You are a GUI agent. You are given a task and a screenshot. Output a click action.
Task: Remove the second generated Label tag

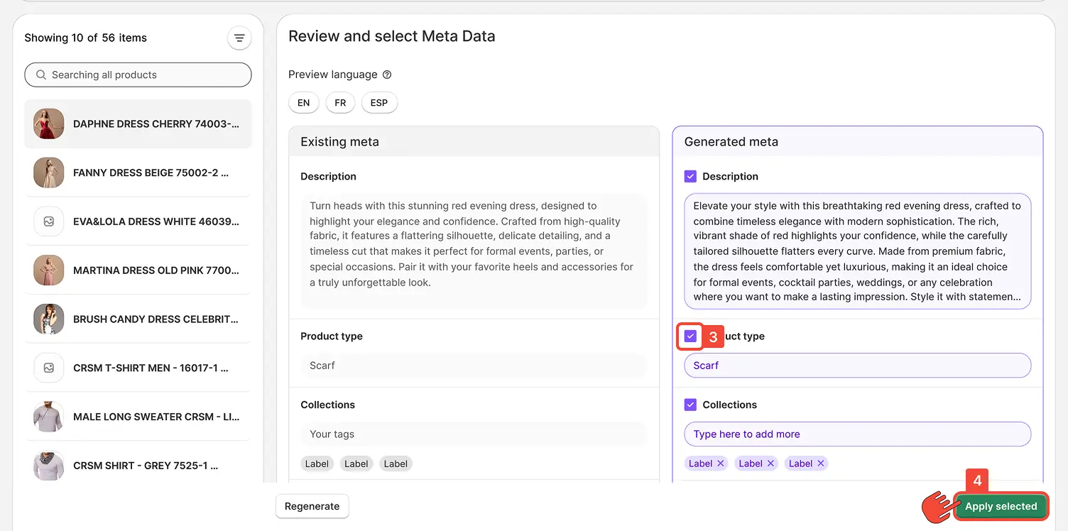click(x=770, y=464)
